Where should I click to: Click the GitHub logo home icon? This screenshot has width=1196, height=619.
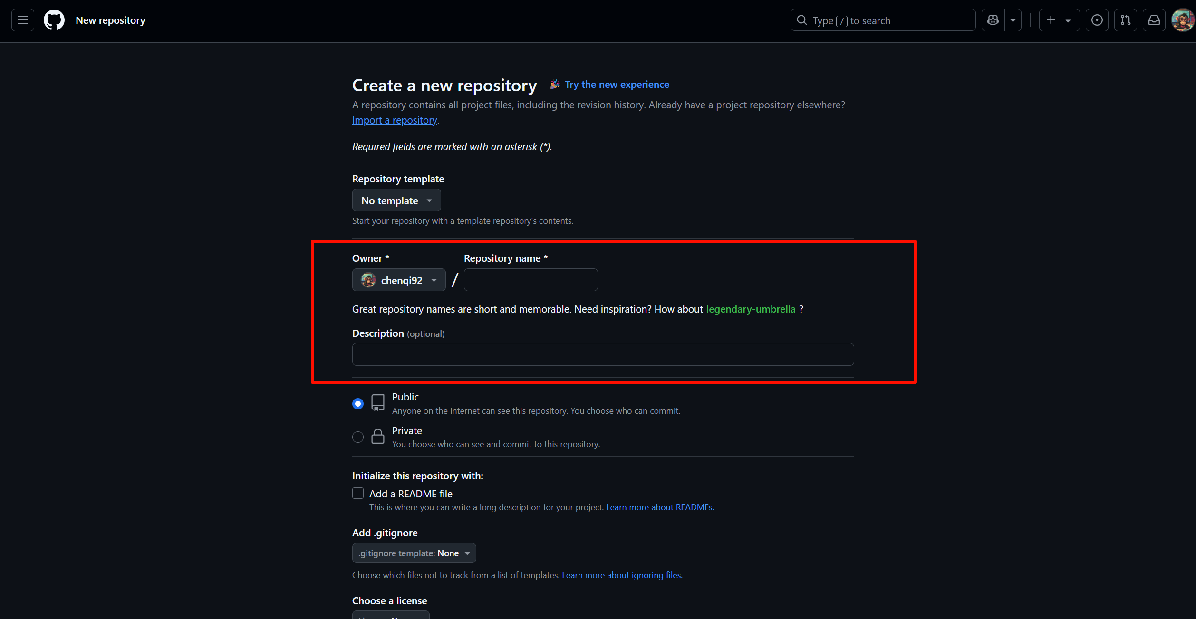click(x=54, y=20)
